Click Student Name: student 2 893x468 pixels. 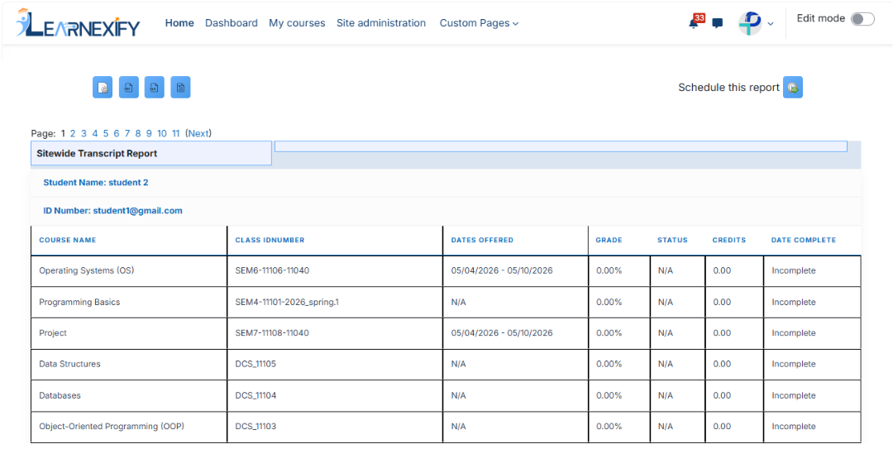tap(96, 183)
